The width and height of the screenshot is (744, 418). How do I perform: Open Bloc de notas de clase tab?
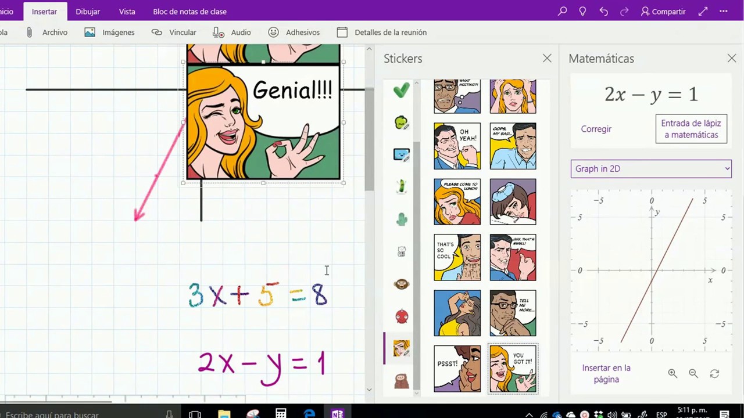189,12
